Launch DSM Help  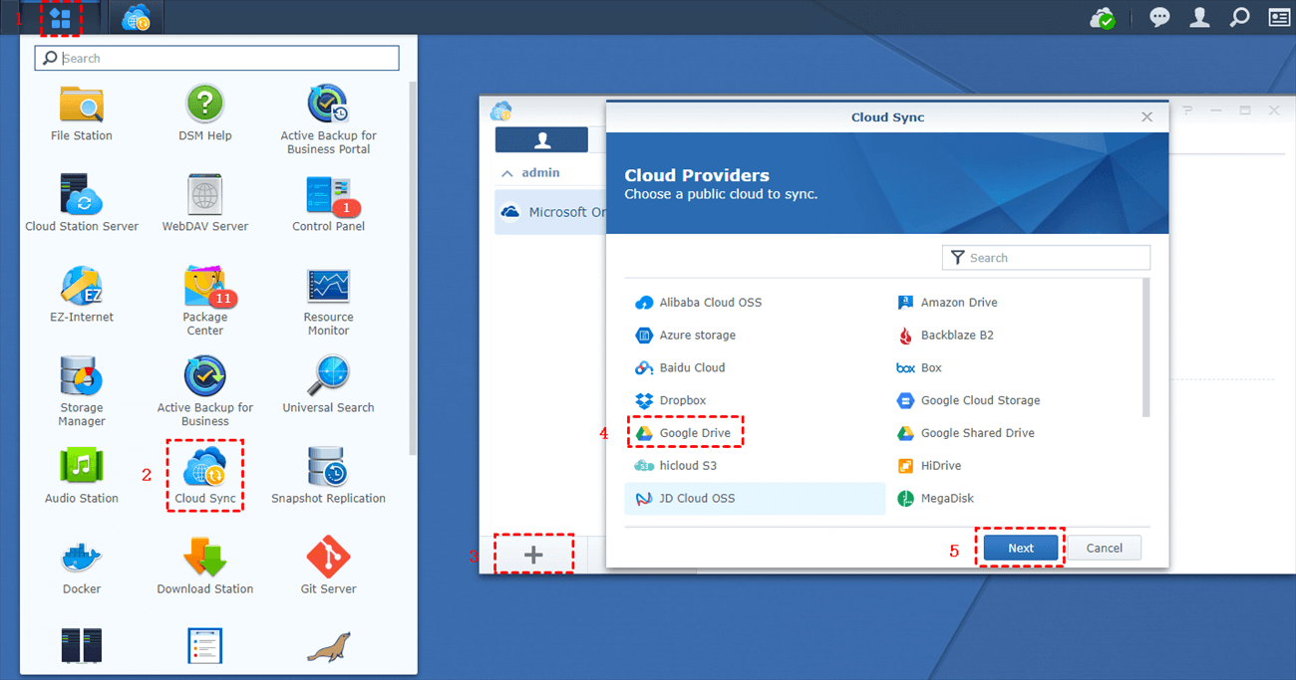205,113
